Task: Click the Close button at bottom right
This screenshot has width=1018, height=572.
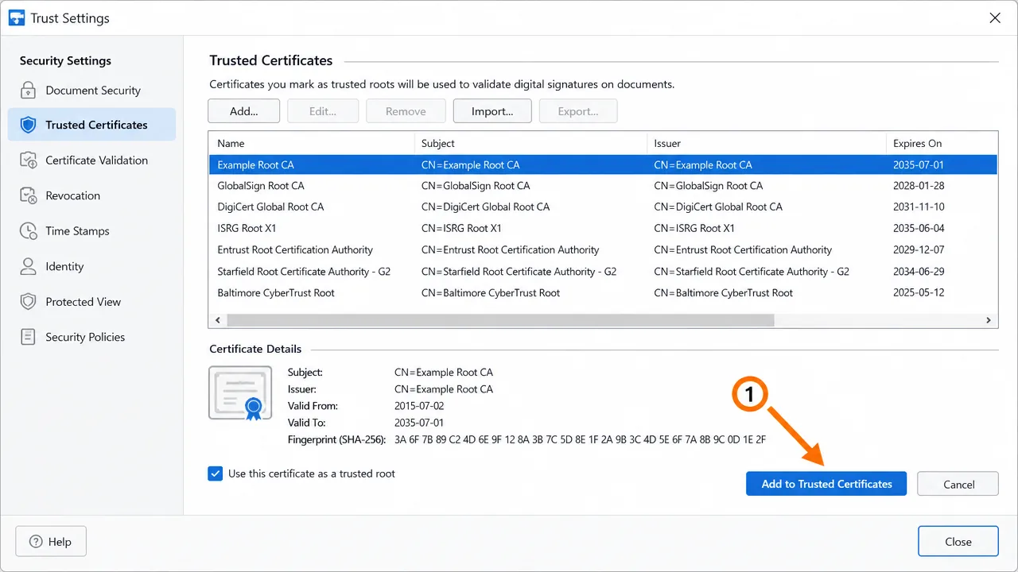Action: point(958,542)
